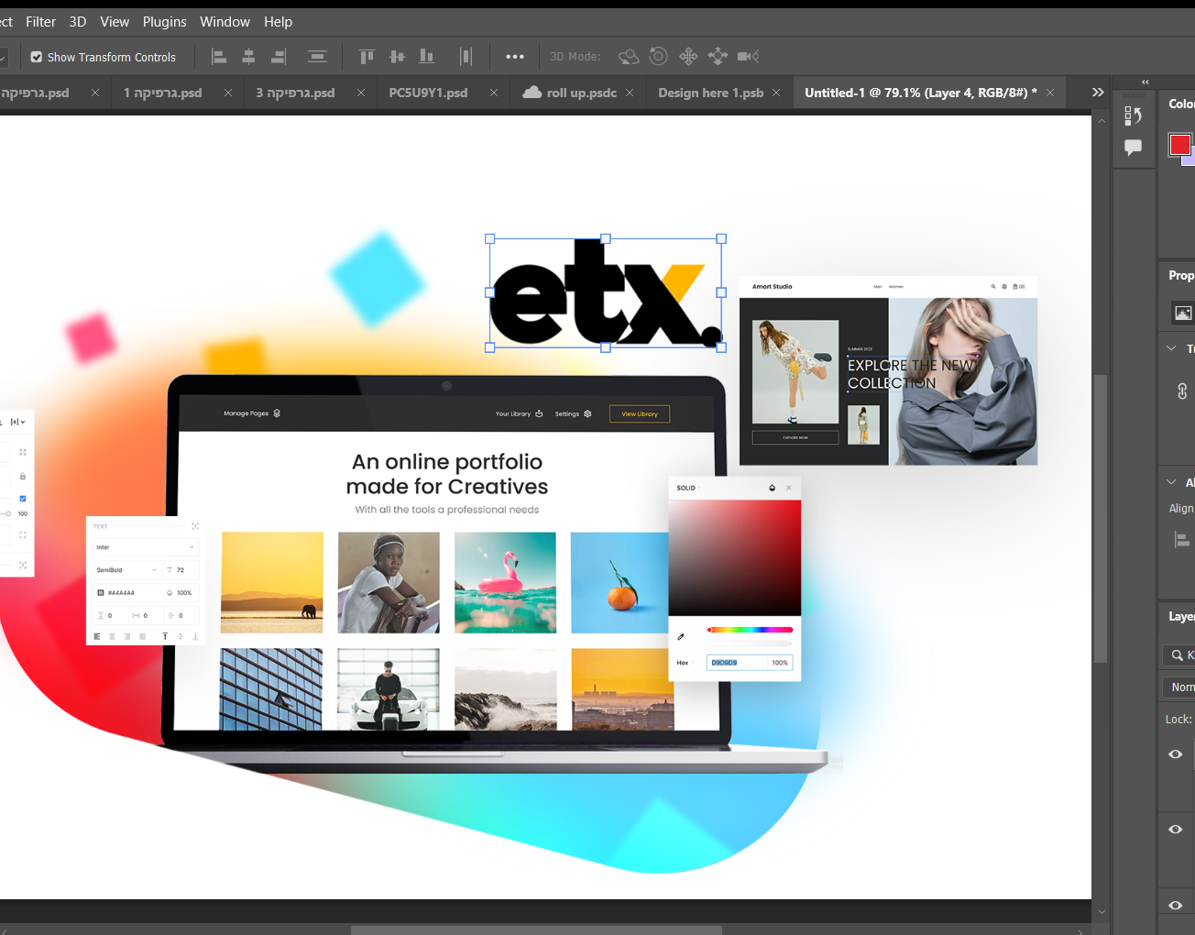Select the etx logo layer on canvas
Viewport: 1195px width, 935px height.
605,293
